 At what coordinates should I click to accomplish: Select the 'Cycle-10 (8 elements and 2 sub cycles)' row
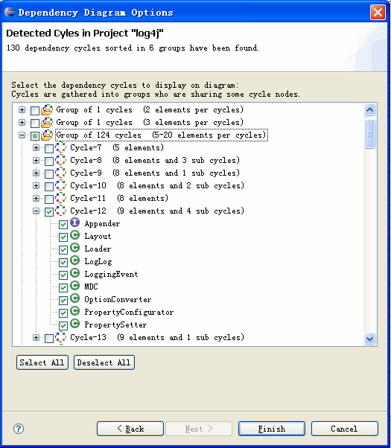157,186
